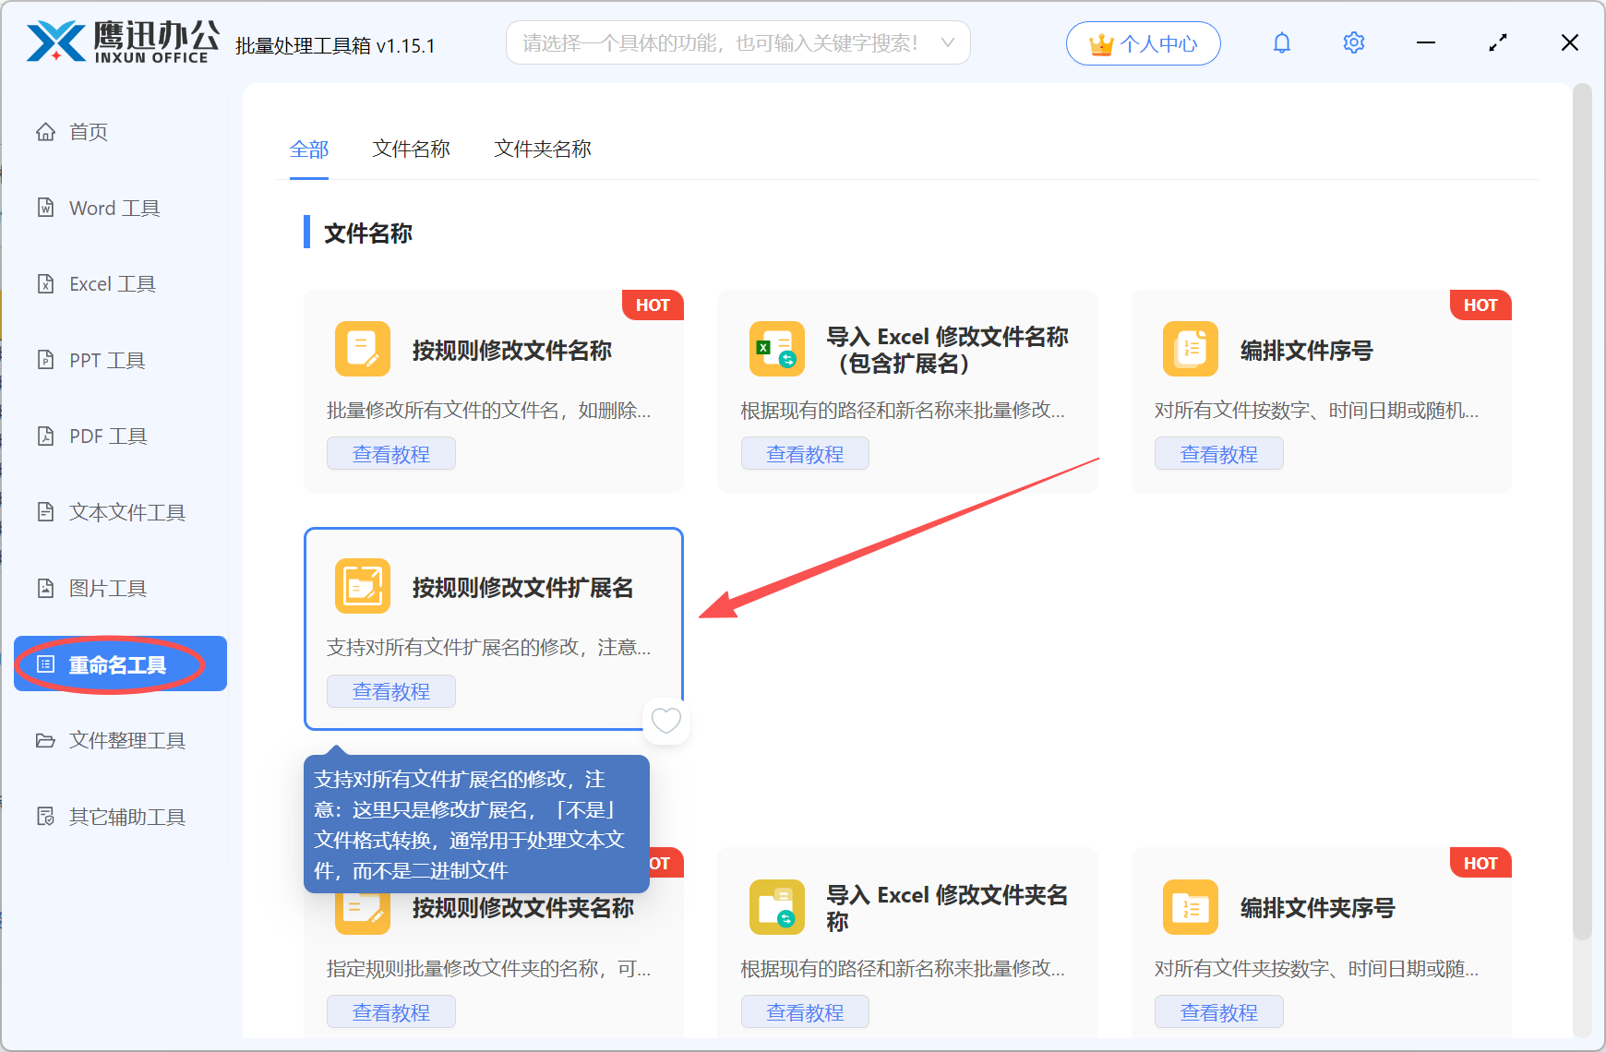Open 其它辅助工具 in the sidebar
Image resolution: width=1606 pixels, height=1052 pixels.
tap(120, 817)
